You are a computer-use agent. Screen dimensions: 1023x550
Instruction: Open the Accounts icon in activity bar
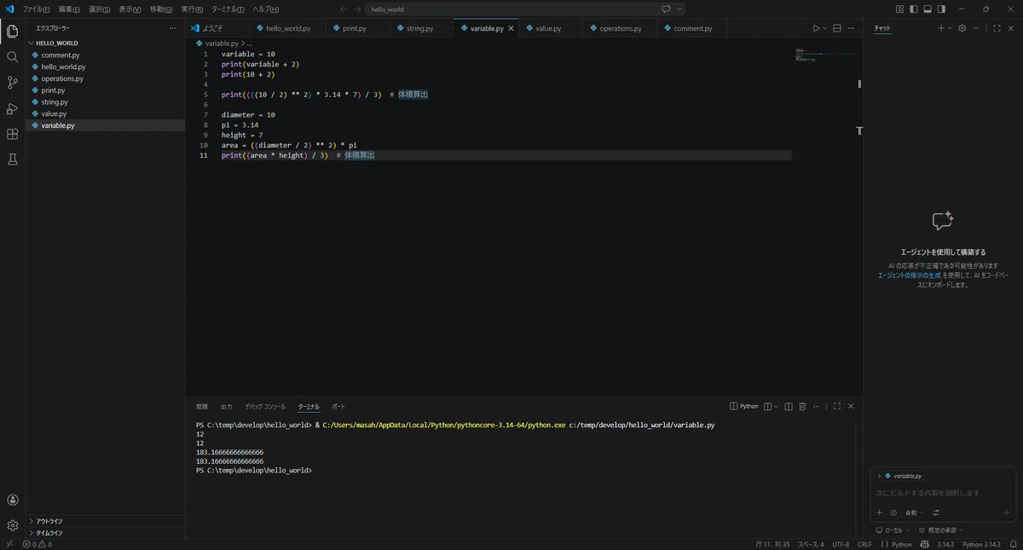pos(12,501)
